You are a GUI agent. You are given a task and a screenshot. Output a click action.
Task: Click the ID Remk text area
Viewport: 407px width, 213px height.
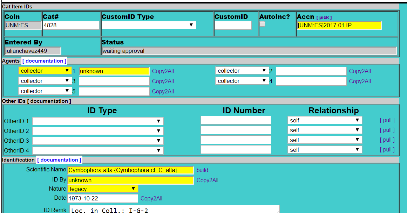click(x=175, y=209)
